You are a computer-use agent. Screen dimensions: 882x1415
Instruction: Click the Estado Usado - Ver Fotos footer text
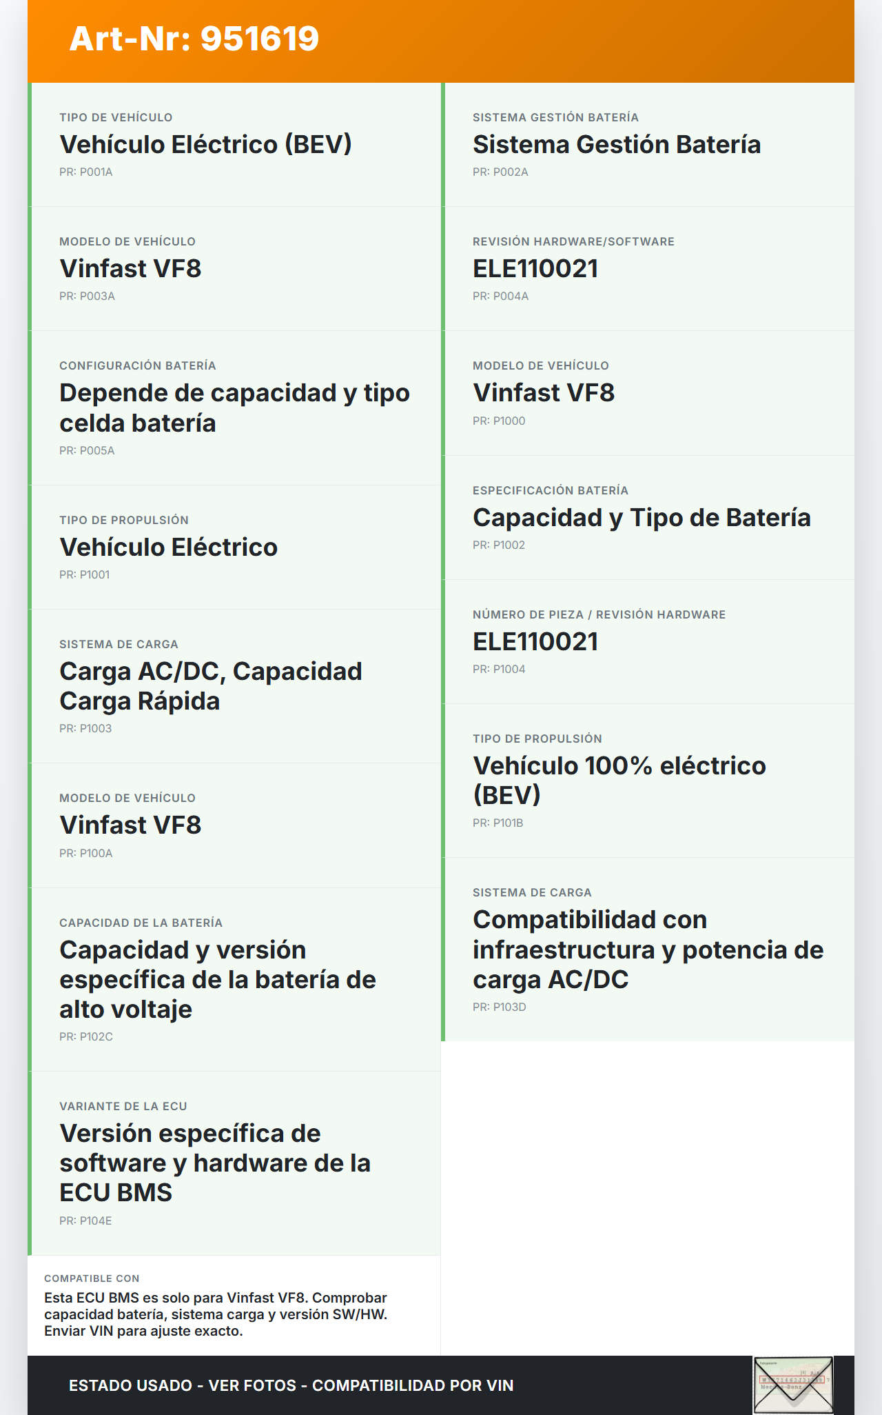[291, 1385]
